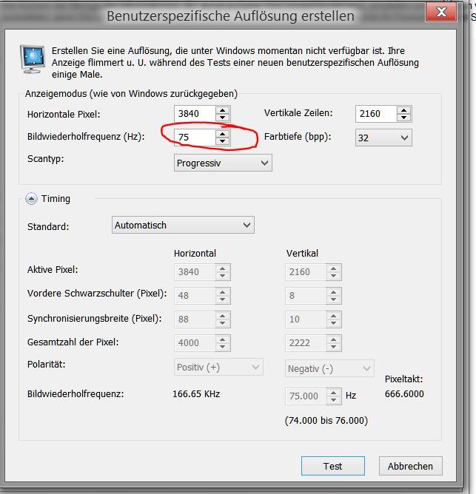Open the Scantyp Progressiv dropdown
This screenshot has height=494, width=476.
pyautogui.click(x=223, y=163)
